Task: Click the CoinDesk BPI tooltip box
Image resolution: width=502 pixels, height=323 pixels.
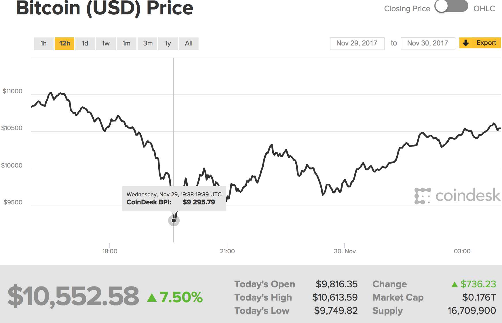Action: click(174, 198)
